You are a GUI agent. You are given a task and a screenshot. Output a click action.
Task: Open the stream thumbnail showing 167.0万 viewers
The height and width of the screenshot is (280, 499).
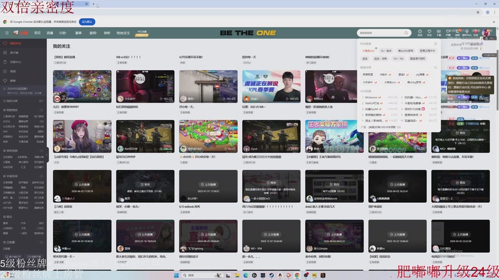pos(82,86)
